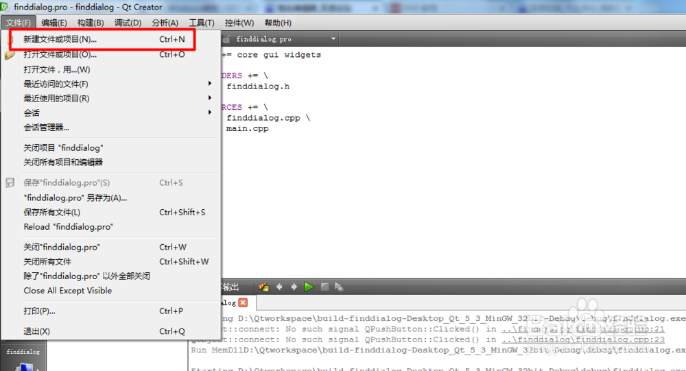Click the Qt Creator logo in title bar

tap(5, 7)
